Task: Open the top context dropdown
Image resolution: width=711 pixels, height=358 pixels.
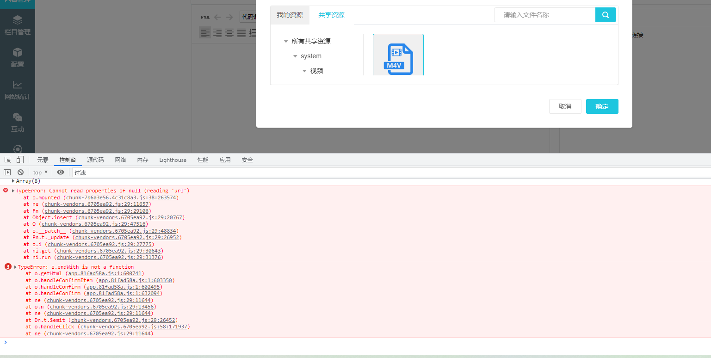Action: pyautogui.click(x=40, y=172)
